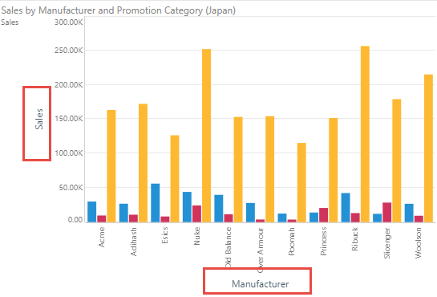Select the Sales y-axis title
This screenshot has height=297, width=437.
[39, 119]
